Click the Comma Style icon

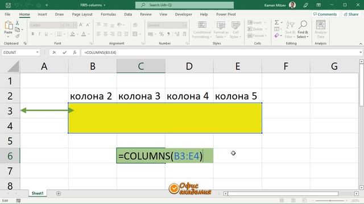pyautogui.click(x=168, y=34)
